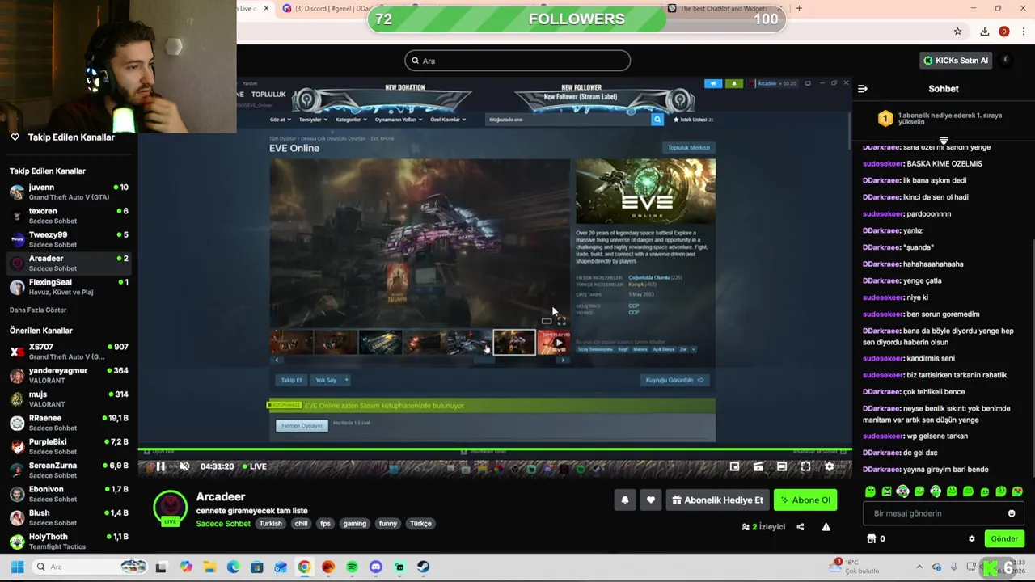The height and width of the screenshot is (582, 1035).
Task: Select the chill tag
Action: pos(301,523)
